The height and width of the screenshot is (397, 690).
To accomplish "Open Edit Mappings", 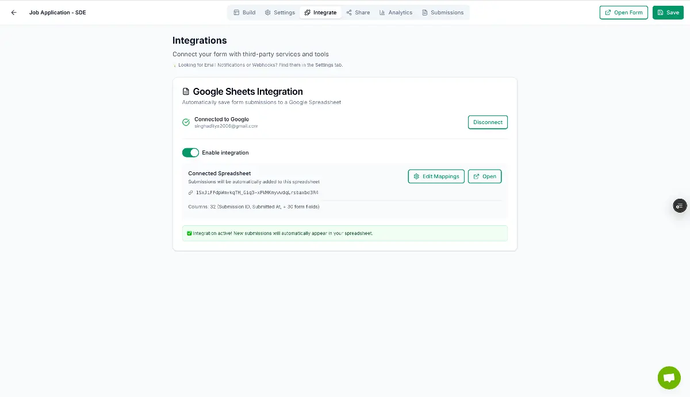I will click(x=436, y=176).
